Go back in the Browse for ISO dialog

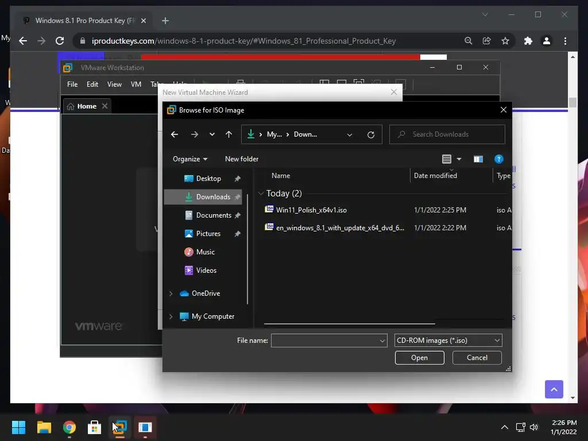175,134
